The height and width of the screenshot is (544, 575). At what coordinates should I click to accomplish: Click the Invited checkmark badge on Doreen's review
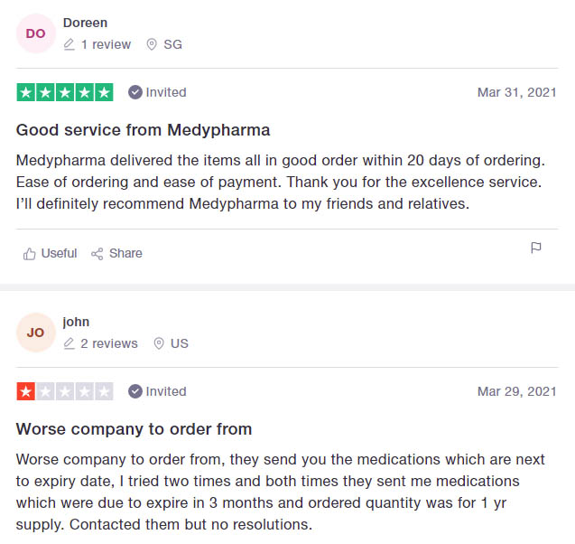coord(135,92)
